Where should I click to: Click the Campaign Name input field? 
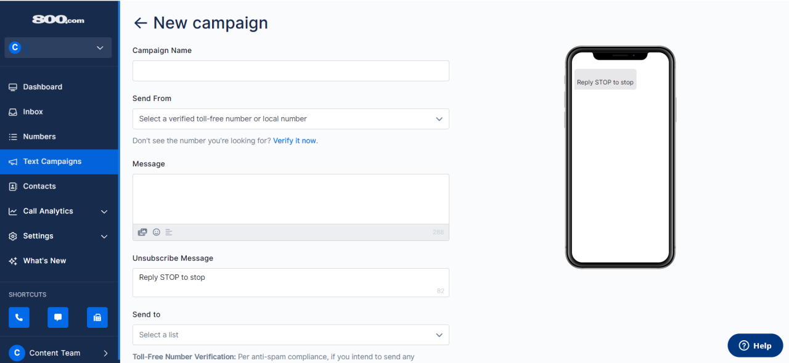(291, 71)
